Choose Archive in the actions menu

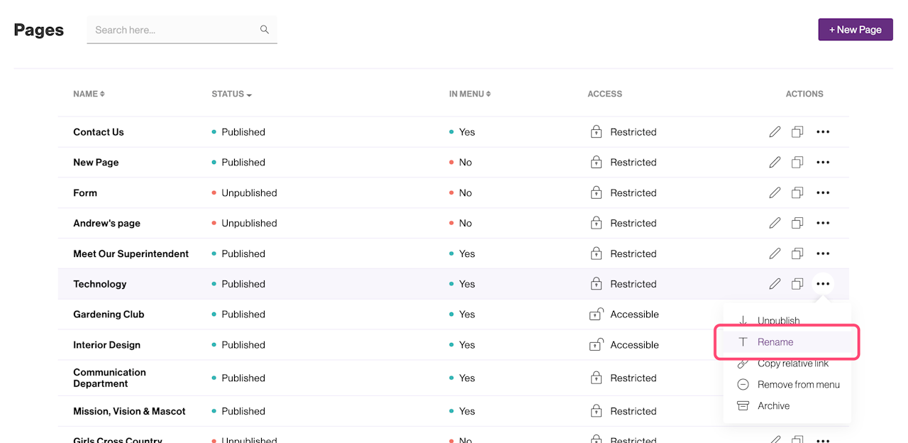tap(773, 406)
